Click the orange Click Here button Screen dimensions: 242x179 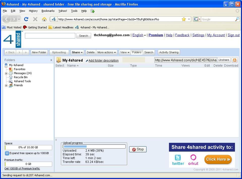pos(218,159)
